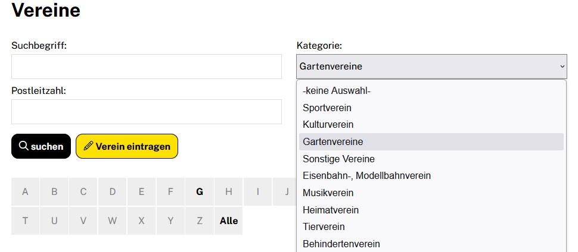Click the yellow Verein eintragen button

[127, 146]
